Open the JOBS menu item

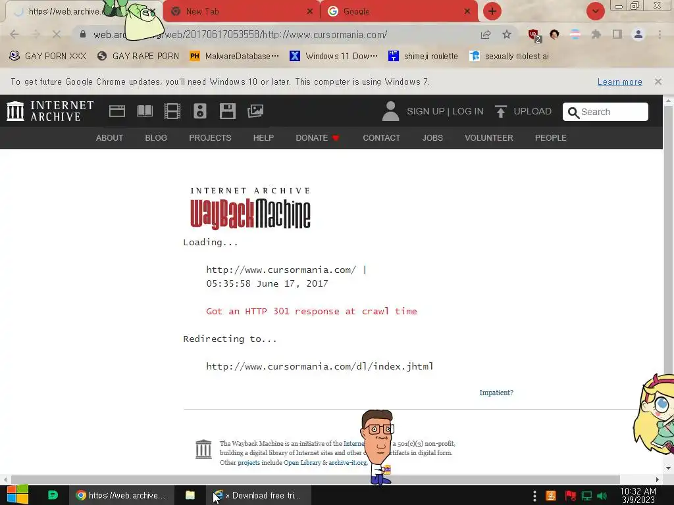432,138
